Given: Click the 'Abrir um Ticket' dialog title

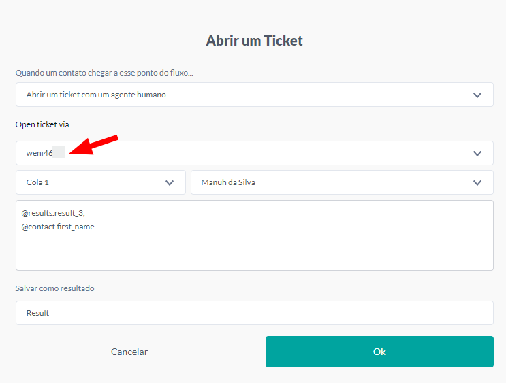Looking at the screenshot, I should (254, 41).
